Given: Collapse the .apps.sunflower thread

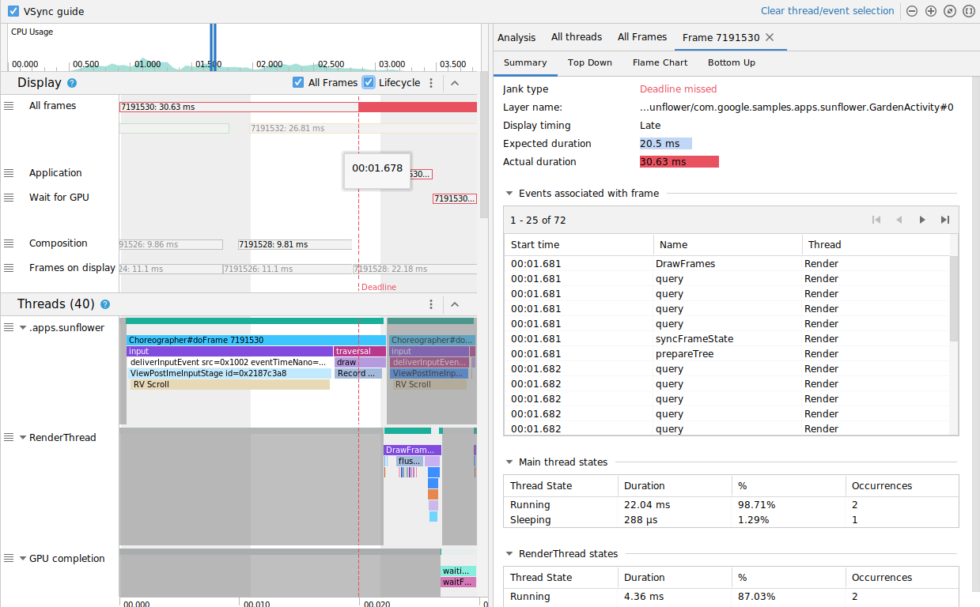Looking at the screenshot, I should [x=21, y=326].
